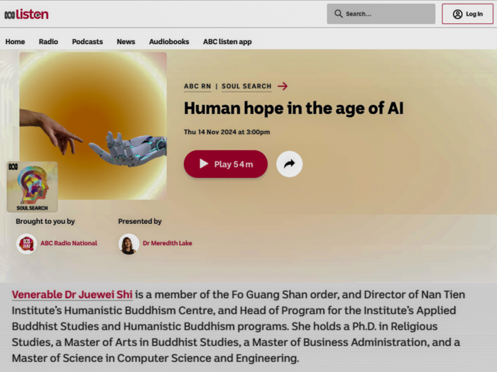The height and width of the screenshot is (372, 497).
Task: Open the SOUL SEARCH program link
Action: point(246,86)
